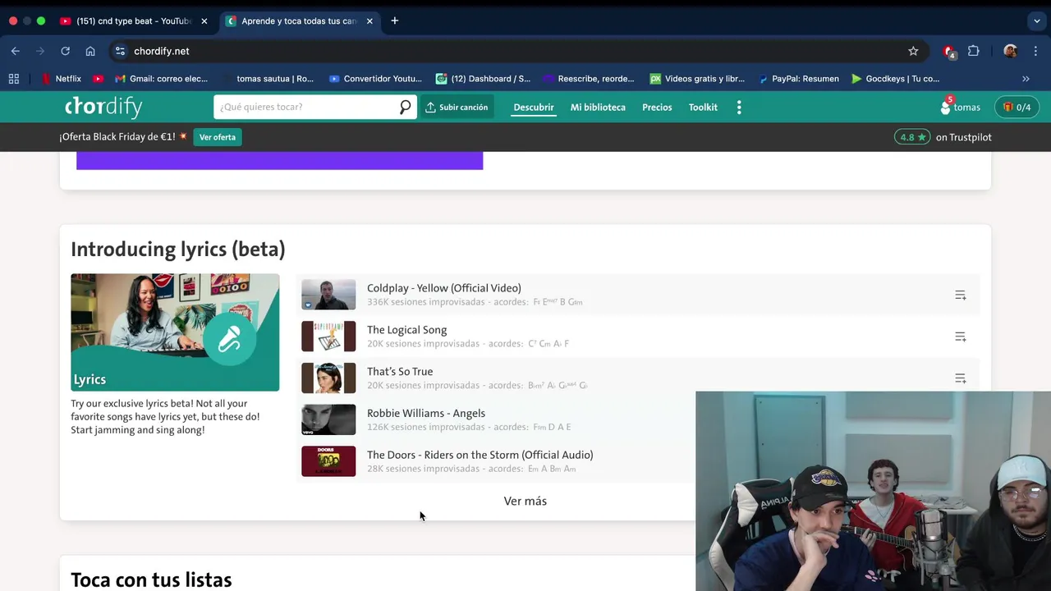Screen dimensions: 1051x591
Task: Click the browser back arrow
Action: pyautogui.click(x=16, y=51)
